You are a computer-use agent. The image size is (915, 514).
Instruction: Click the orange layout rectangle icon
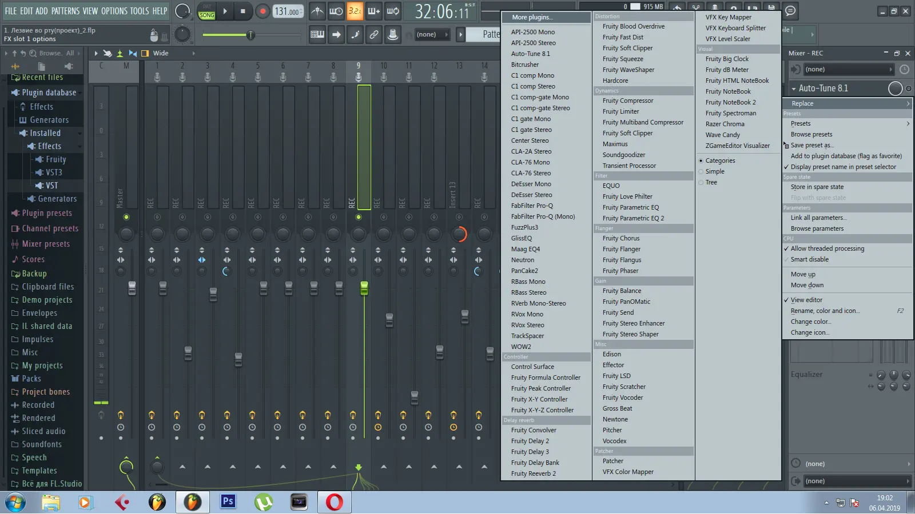point(145,53)
